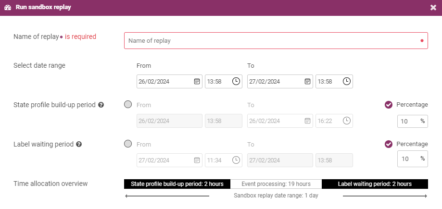Open clock picker for From time 13:58
Screen dimensions: 442x209
point(236,81)
